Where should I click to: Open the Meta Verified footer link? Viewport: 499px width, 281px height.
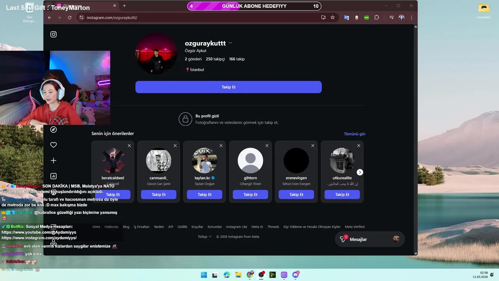[355, 227]
